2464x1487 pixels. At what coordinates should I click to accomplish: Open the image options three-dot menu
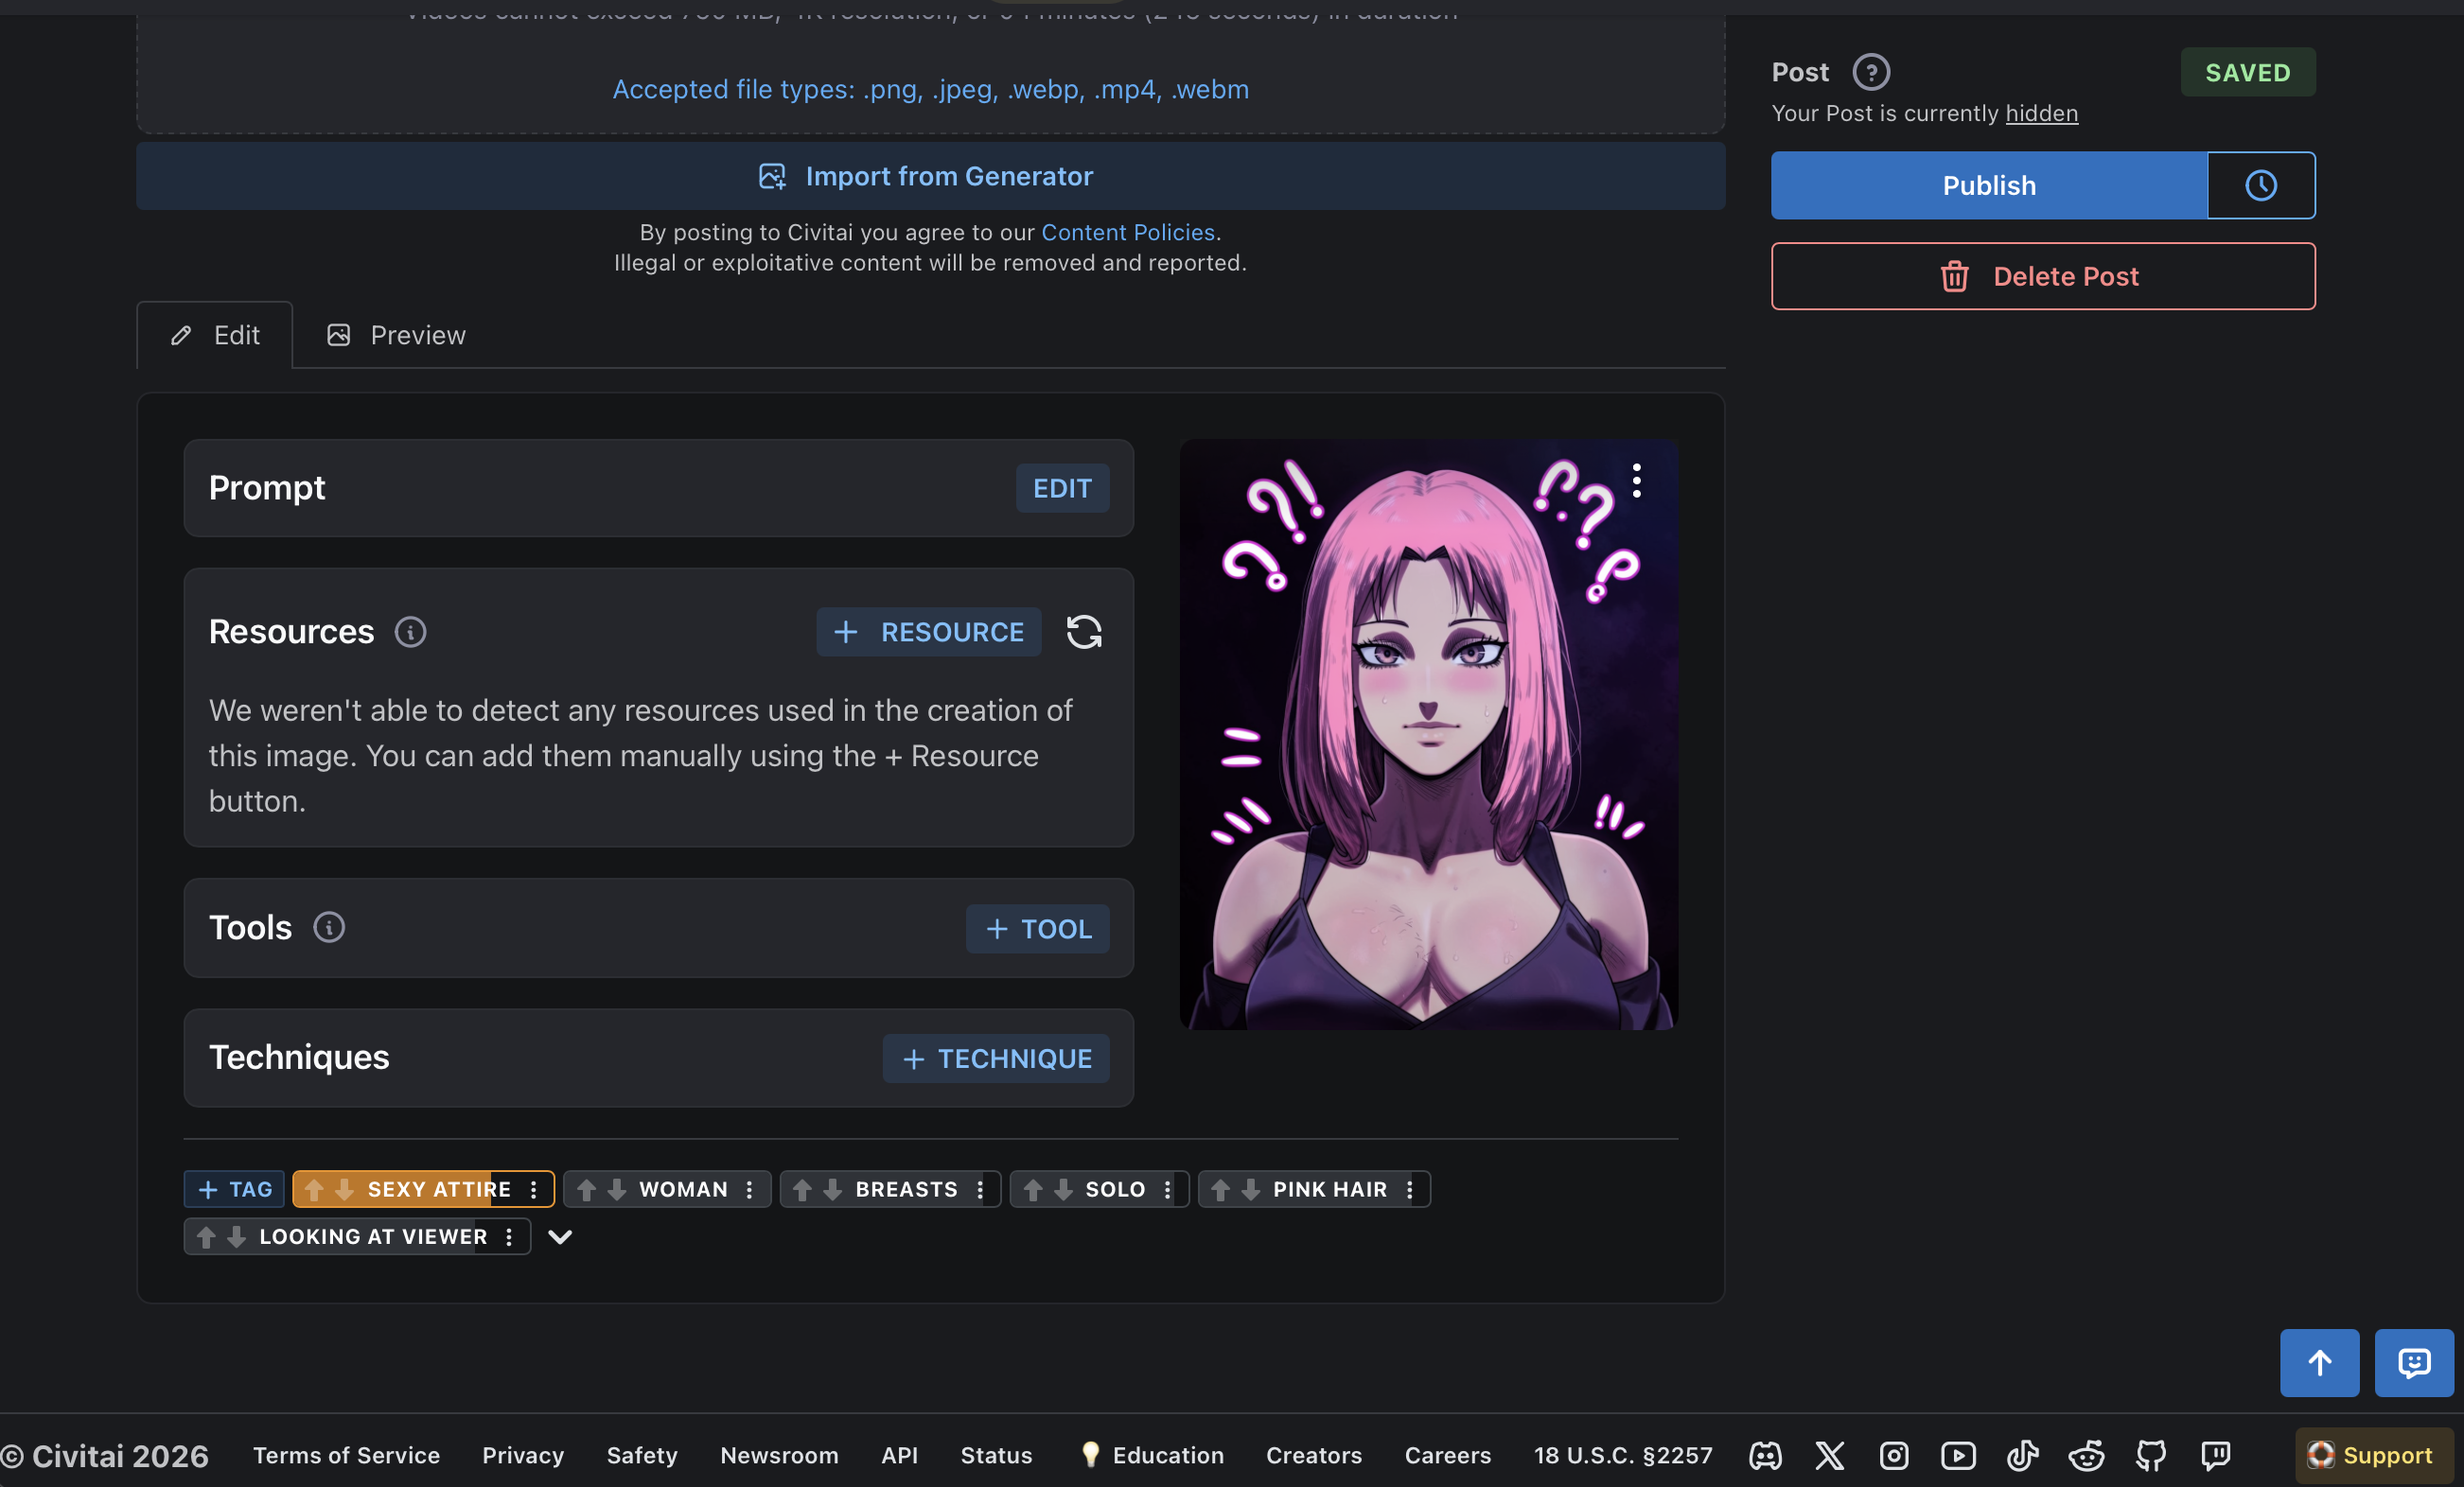1637,481
